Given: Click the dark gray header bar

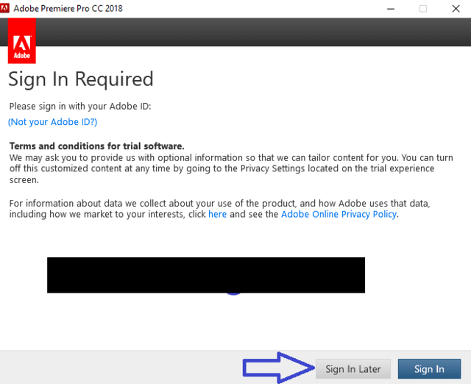Looking at the screenshot, I should tap(250, 32).
